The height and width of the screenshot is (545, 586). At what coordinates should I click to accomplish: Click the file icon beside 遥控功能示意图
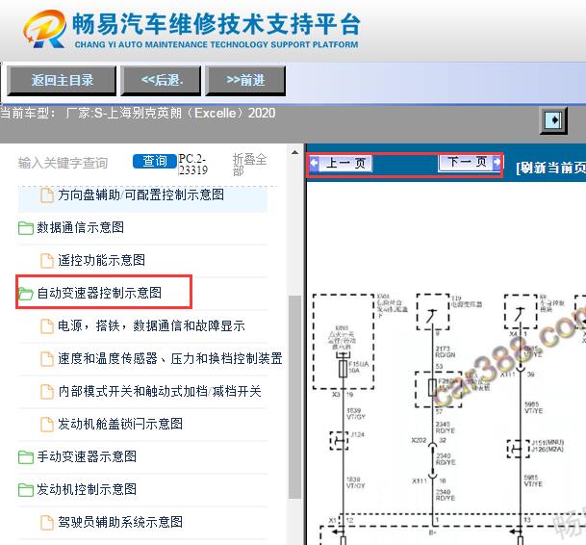point(47,261)
